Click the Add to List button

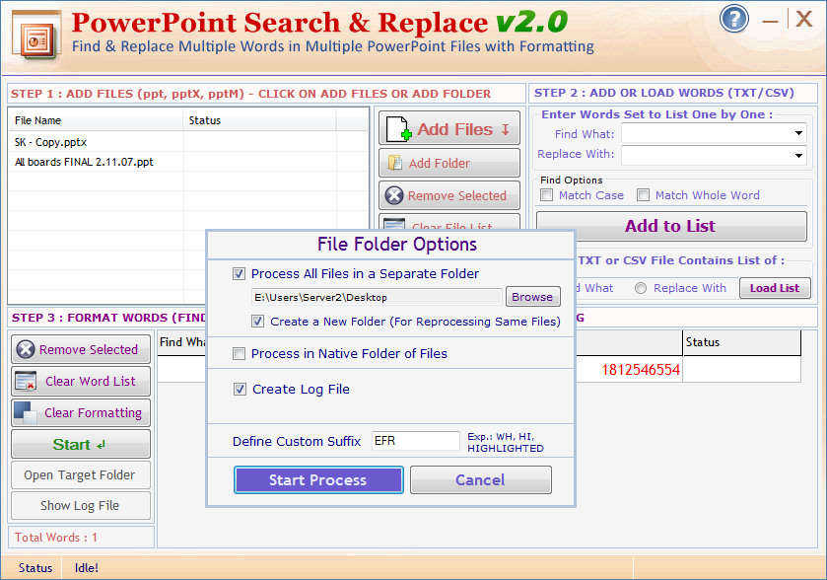tap(671, 226)
